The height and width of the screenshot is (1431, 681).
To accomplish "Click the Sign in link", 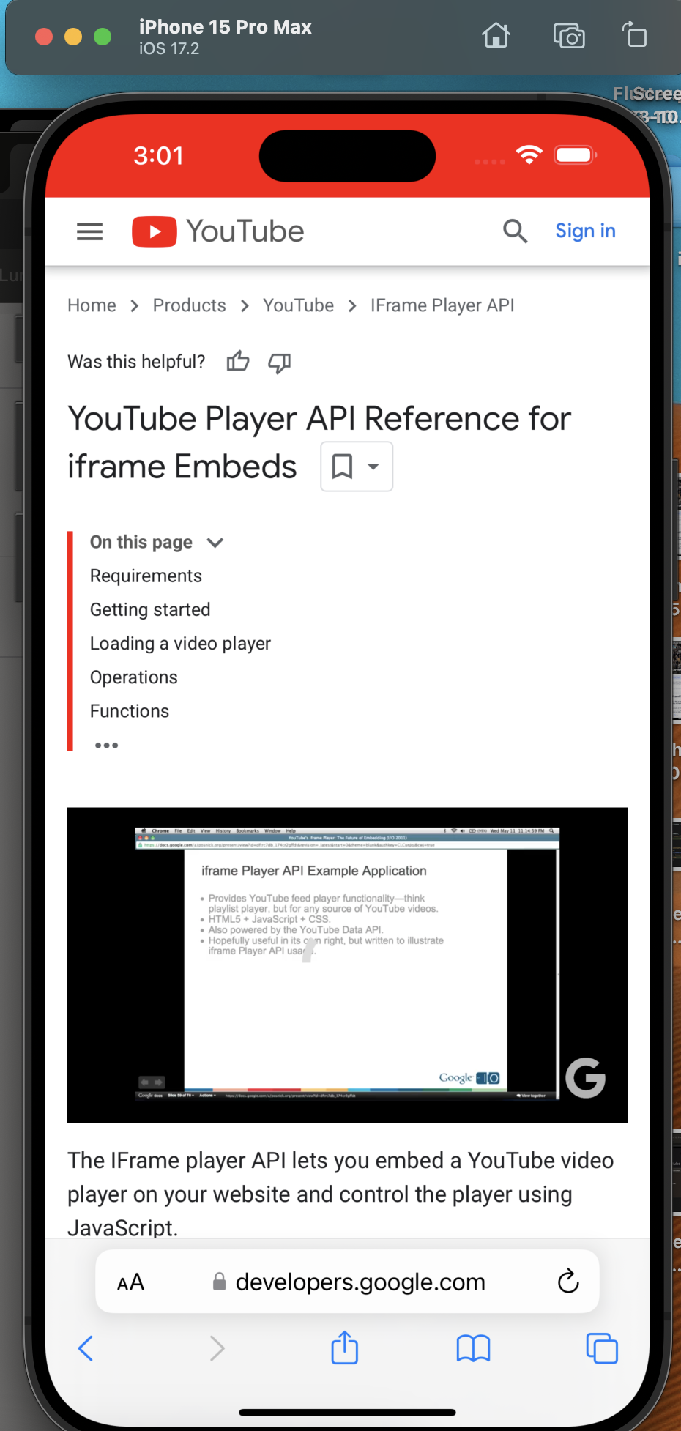I will tap(585, 231).
